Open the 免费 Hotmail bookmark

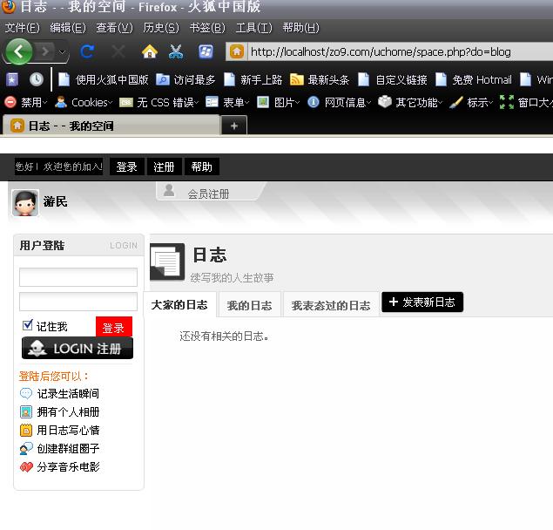(473, 80)
